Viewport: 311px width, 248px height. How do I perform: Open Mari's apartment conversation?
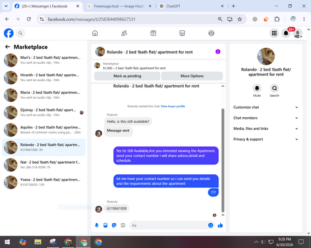[44, 60]
